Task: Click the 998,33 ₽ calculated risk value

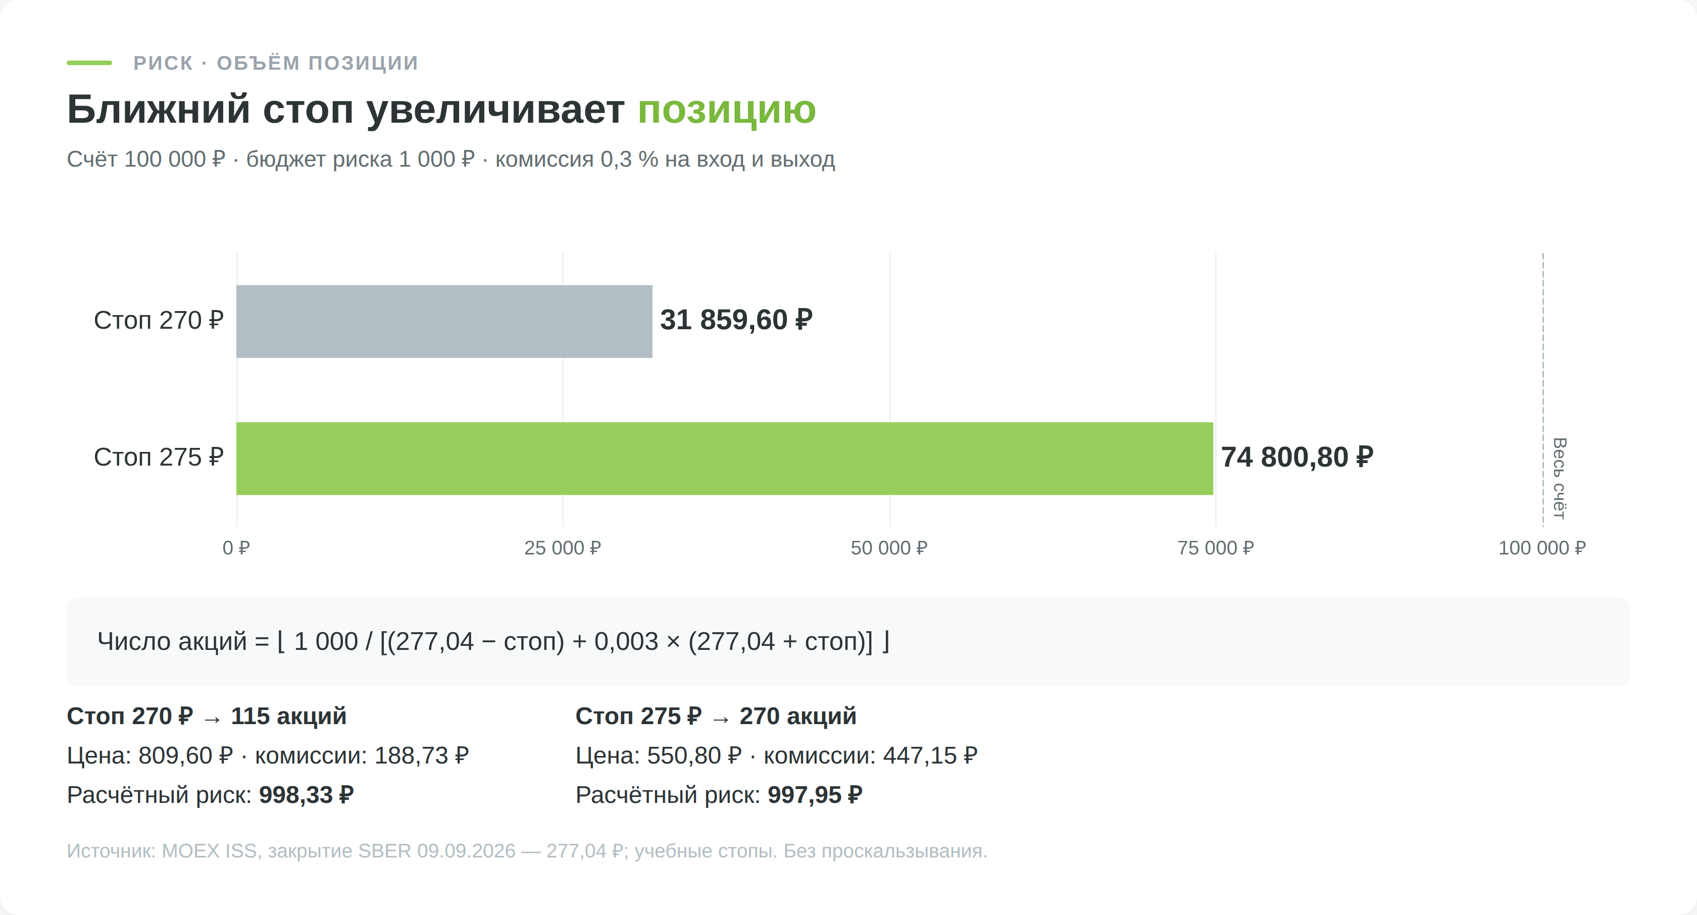Action: tap(307, 795)
